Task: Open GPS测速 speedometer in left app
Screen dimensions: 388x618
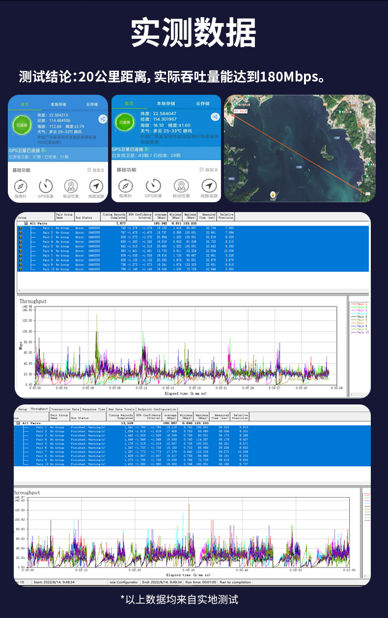Action: click(x=46, y=187)
